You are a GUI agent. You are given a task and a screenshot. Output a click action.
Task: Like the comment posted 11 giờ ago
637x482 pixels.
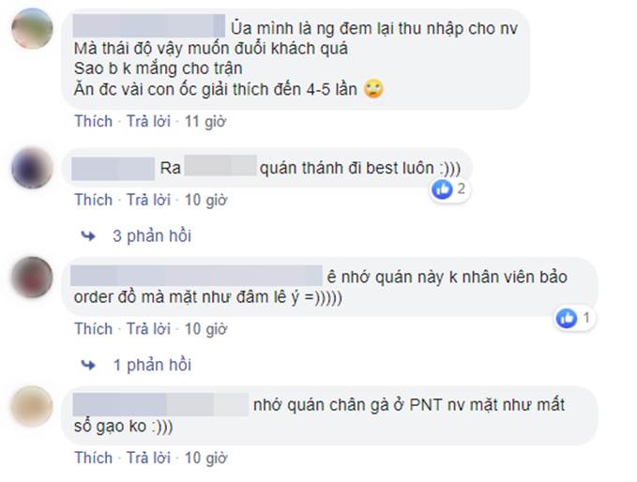94,121
